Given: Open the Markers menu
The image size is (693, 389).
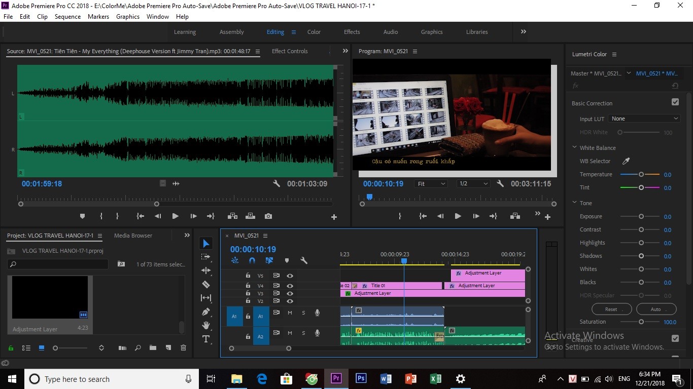Looking at the screenshot, I should coord(98,17).
